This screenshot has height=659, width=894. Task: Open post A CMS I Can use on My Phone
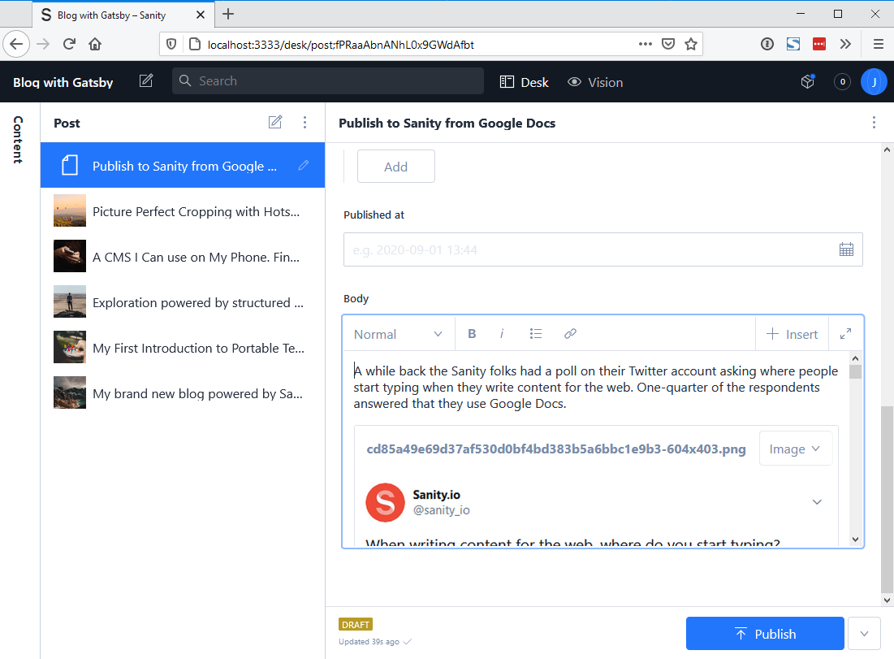click(183, 257)
